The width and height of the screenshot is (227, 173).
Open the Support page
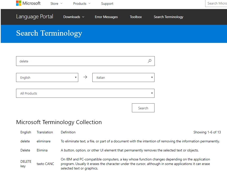tap(107, 4)
